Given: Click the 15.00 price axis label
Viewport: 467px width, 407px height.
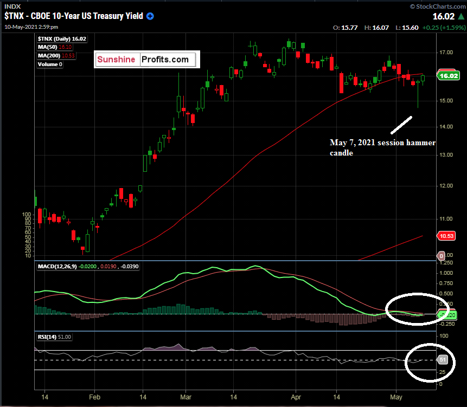Looking at the screenshot, I should pyautogui.click(x=446, y=101).
